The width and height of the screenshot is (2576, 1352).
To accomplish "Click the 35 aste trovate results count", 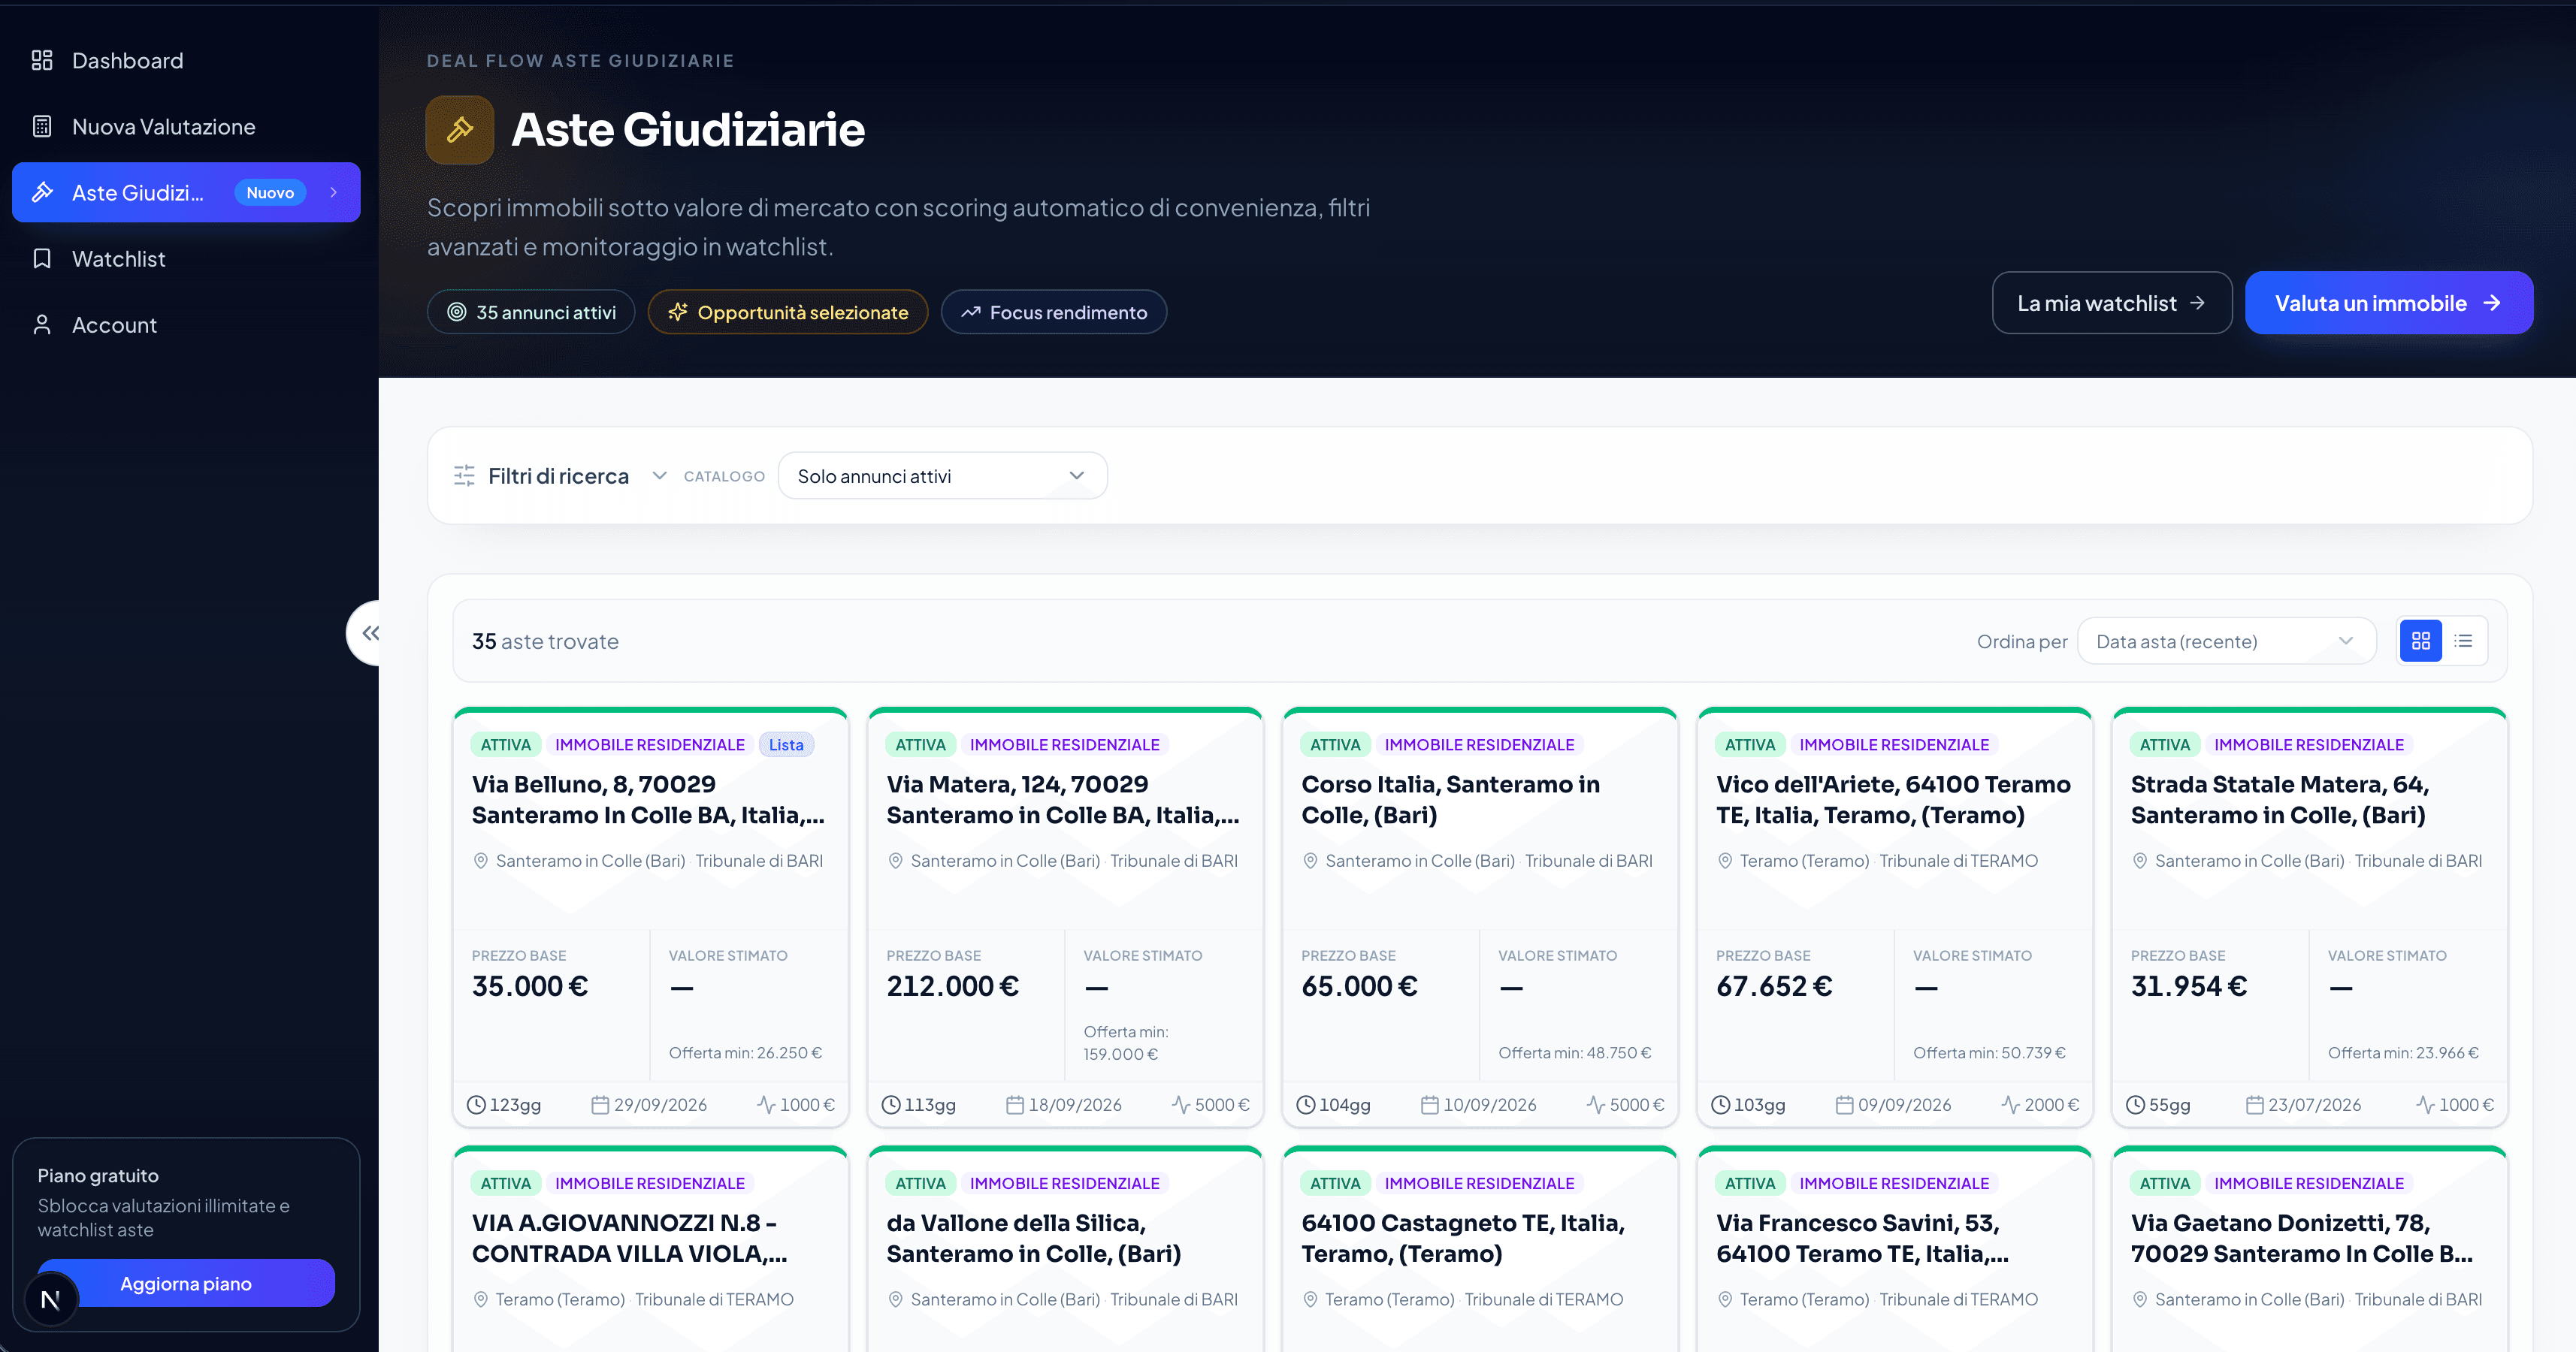I will pos(545,641).
